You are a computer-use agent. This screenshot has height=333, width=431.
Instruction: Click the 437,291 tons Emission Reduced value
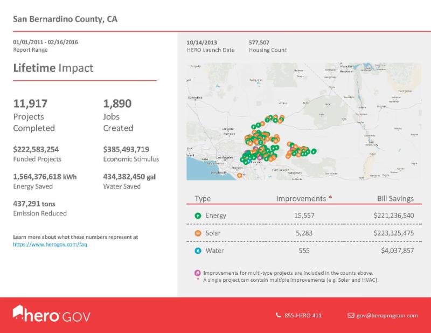click(34, 204)
